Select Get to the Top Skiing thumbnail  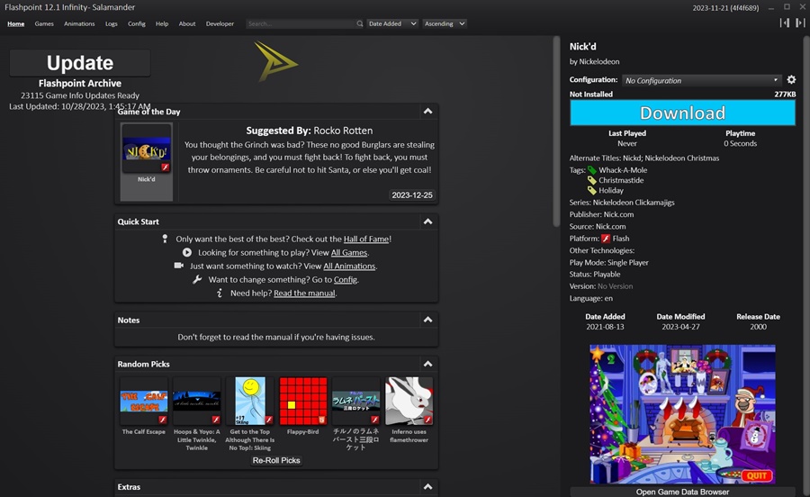pyautogui.click(x=249, y=401)
